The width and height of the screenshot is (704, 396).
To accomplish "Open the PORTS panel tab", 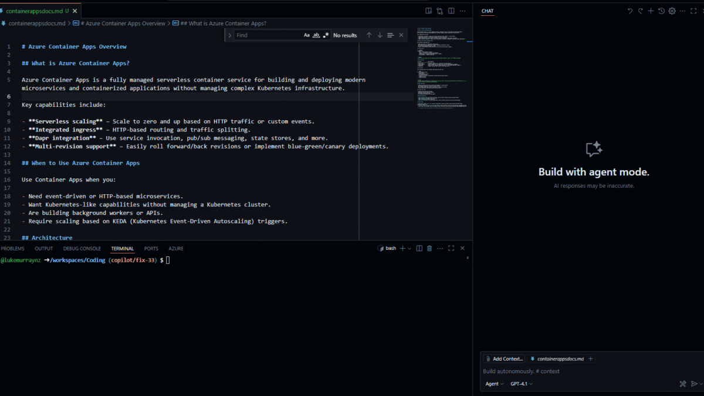I will 151,249.
